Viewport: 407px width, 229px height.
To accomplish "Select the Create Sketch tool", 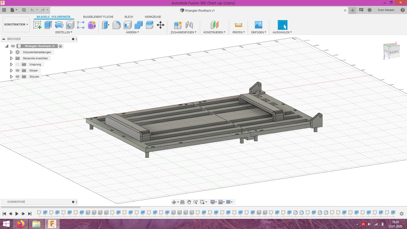I will tap(37, 25).
